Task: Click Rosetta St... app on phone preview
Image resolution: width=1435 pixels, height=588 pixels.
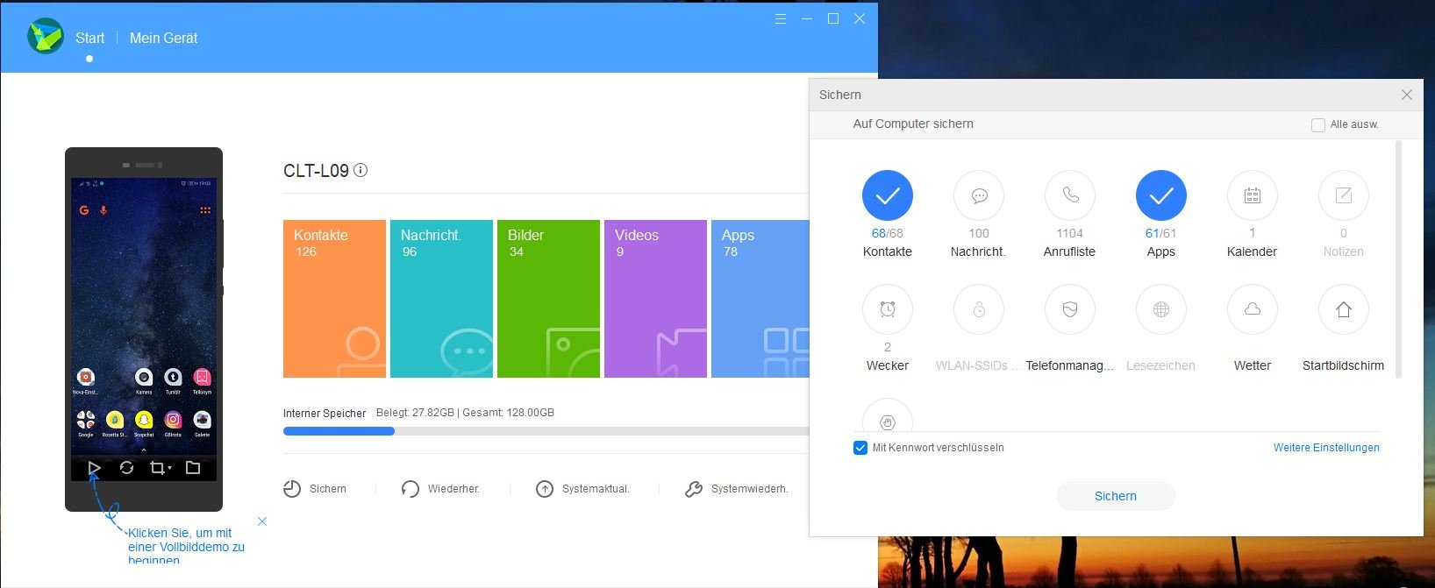Action: coord(114,420)
